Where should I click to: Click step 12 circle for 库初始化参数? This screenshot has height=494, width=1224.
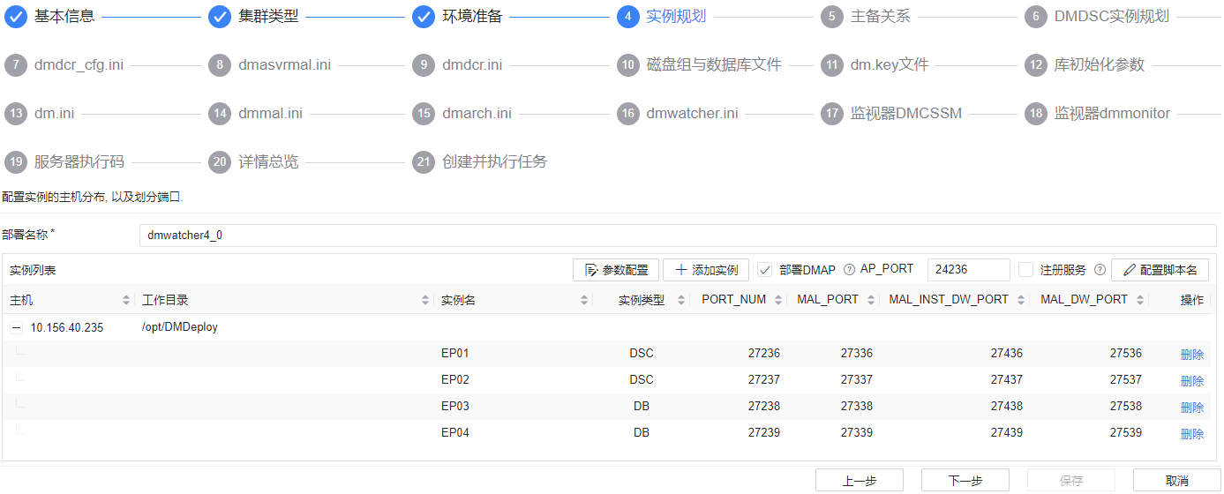pos(1035,65)
